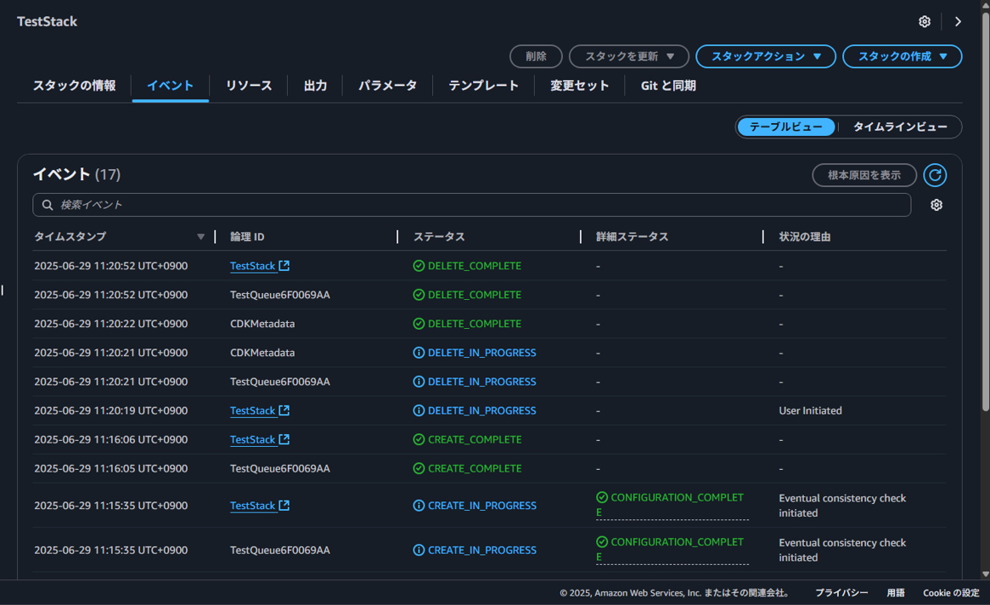The image size is (990, 605).
Task: Open external link icon on TestStack 11:20:19 row
Action: tap(284, 410)
